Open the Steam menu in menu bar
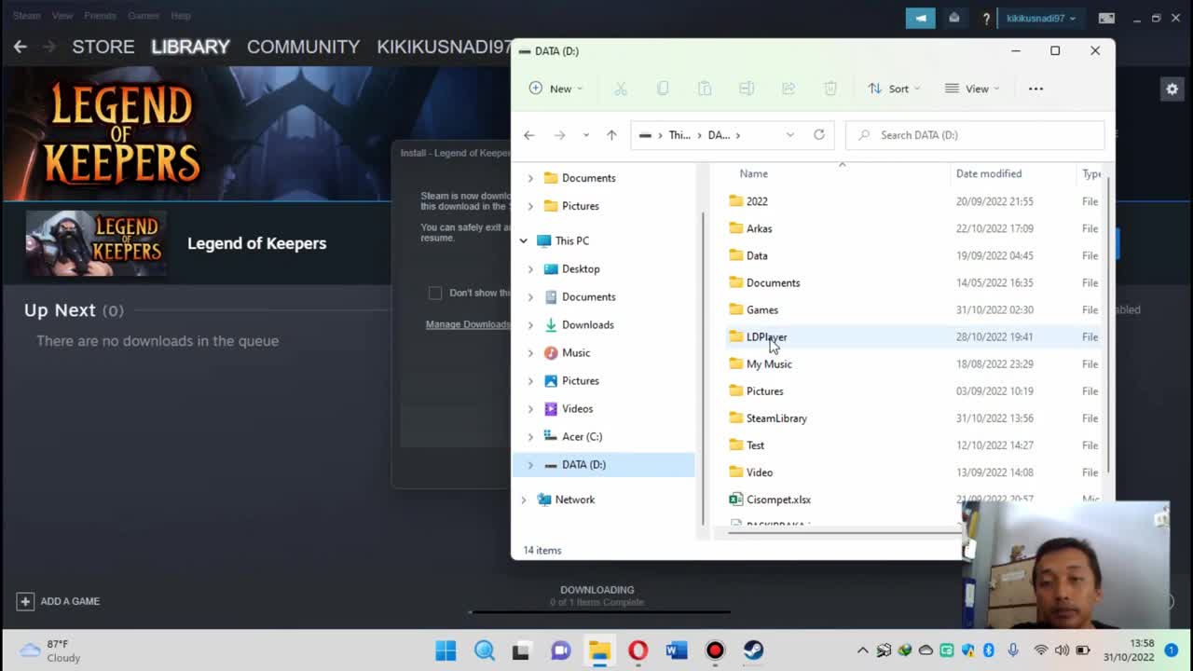 26,16
